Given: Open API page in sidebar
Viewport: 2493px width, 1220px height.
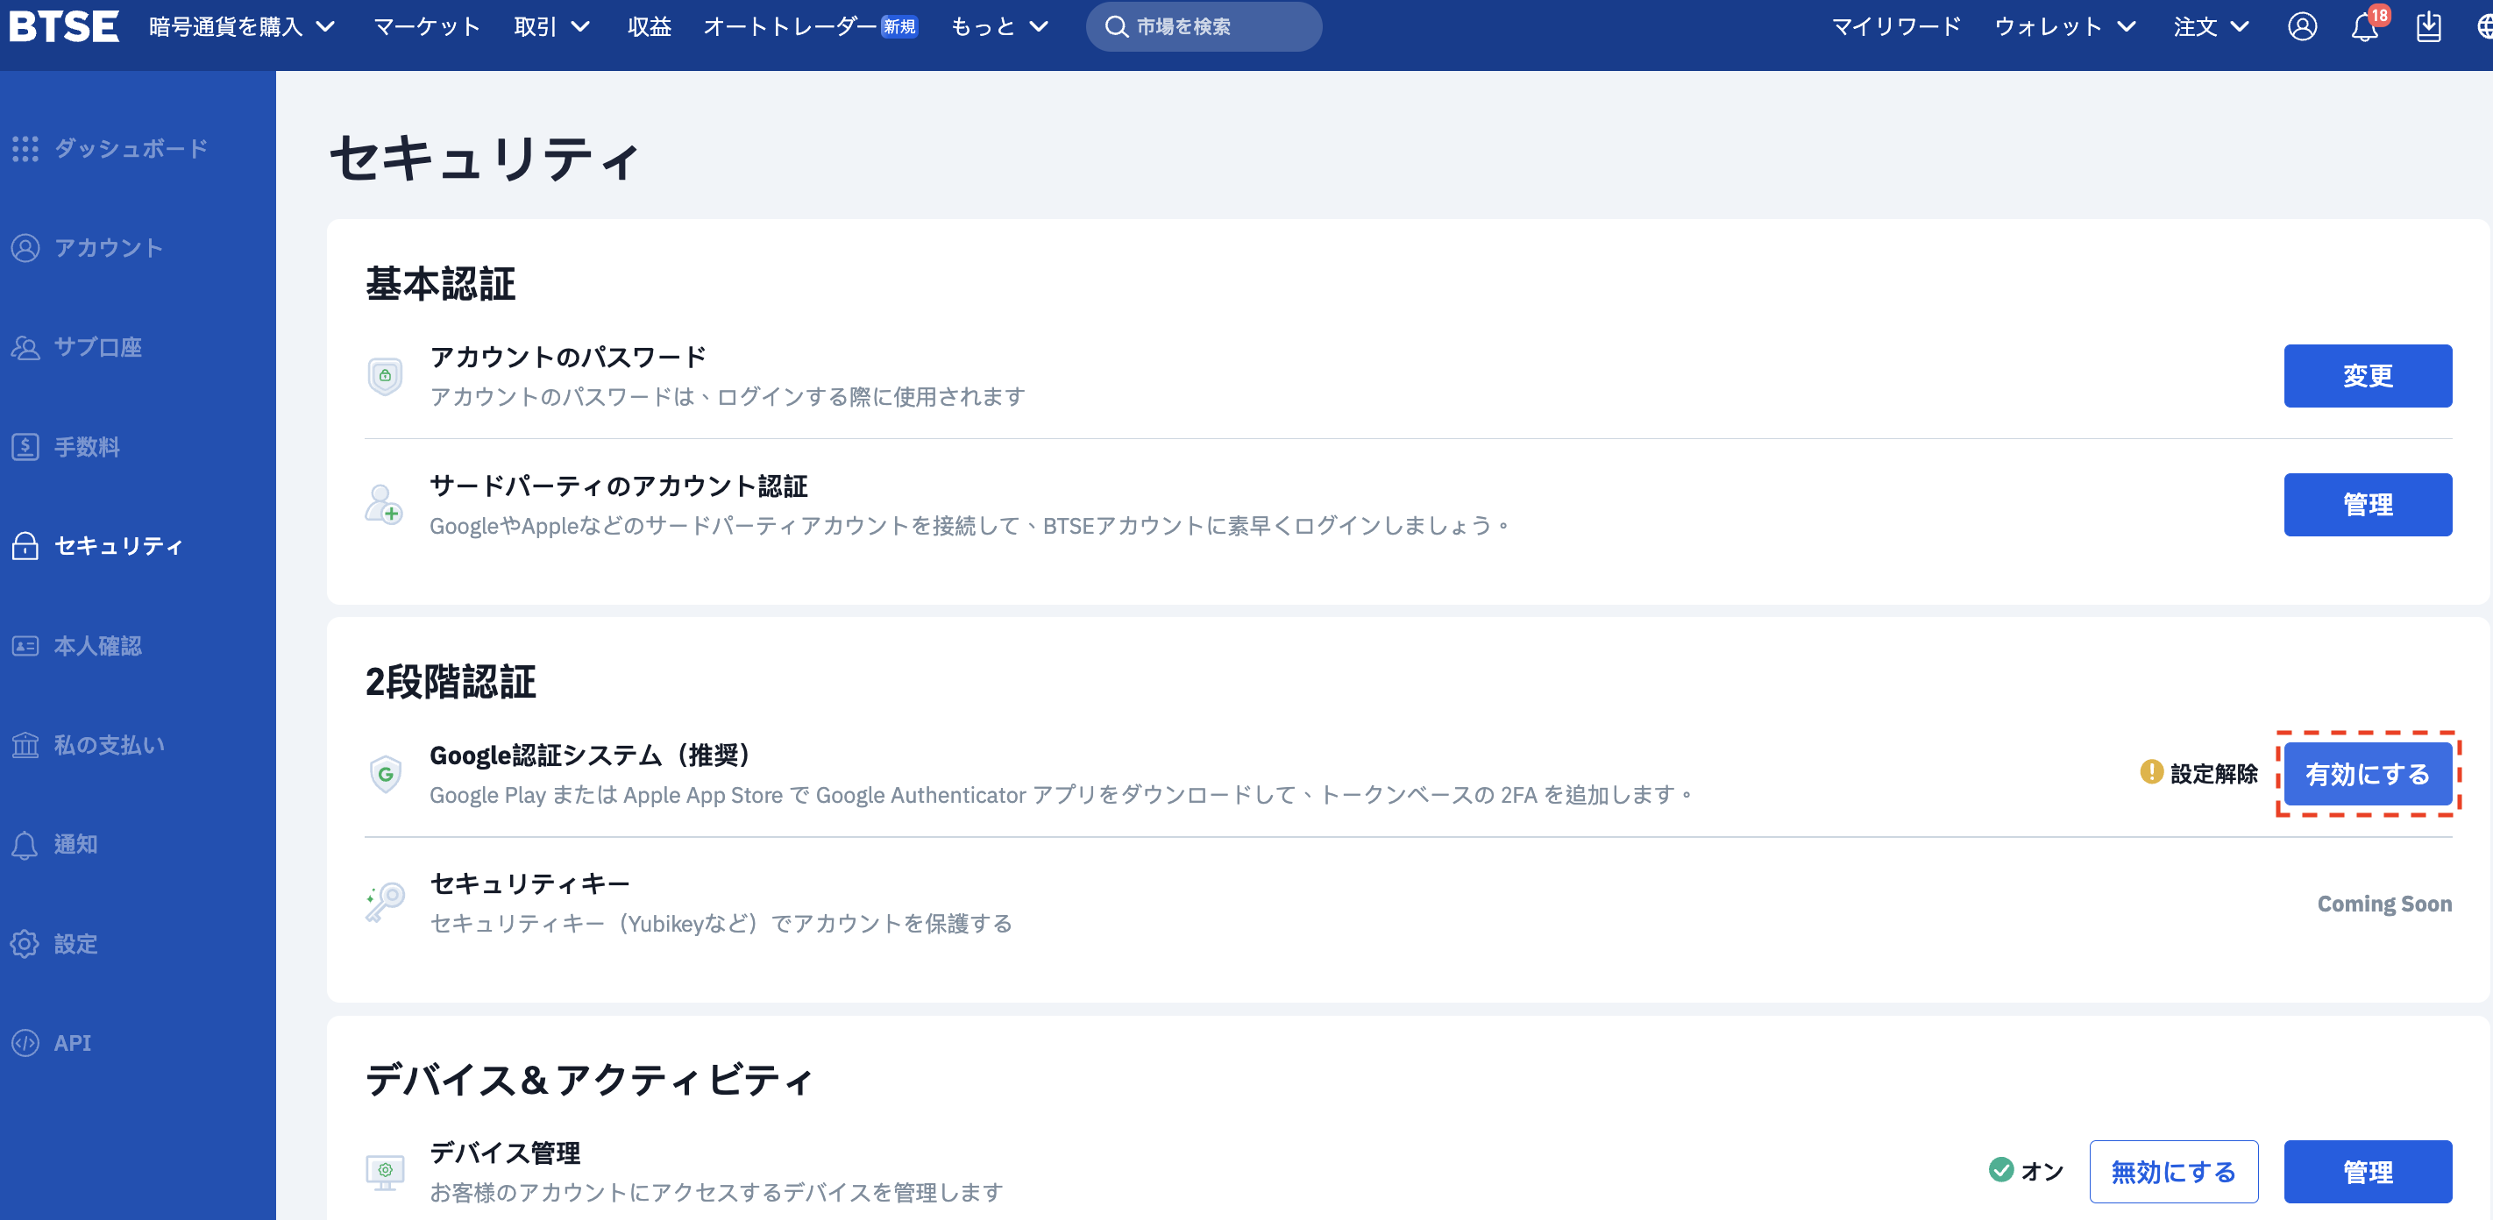Looking at the screenshot, I should 72,1043.
